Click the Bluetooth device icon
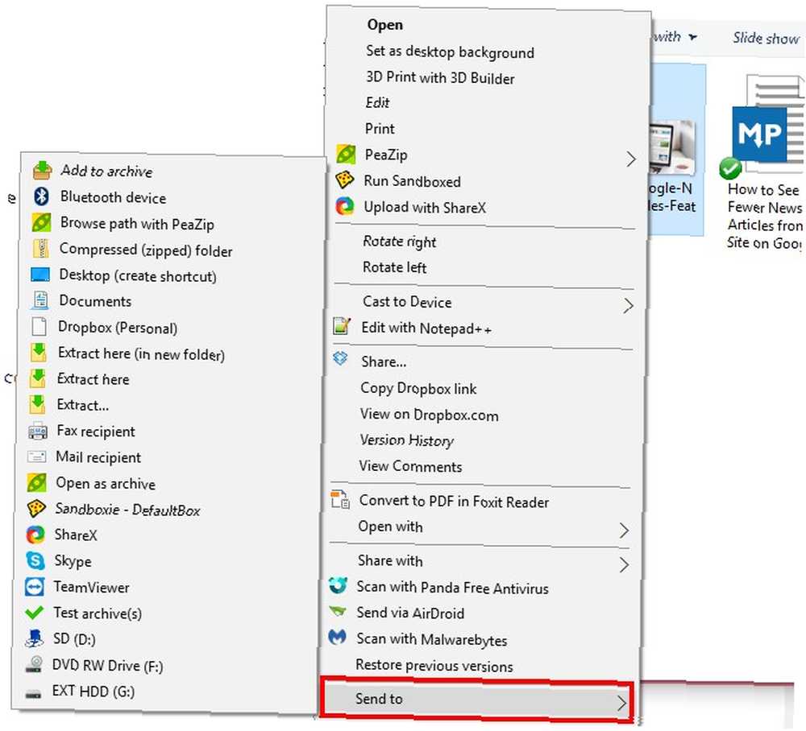This screenshot has height=731, width=806. coord(42,196)
